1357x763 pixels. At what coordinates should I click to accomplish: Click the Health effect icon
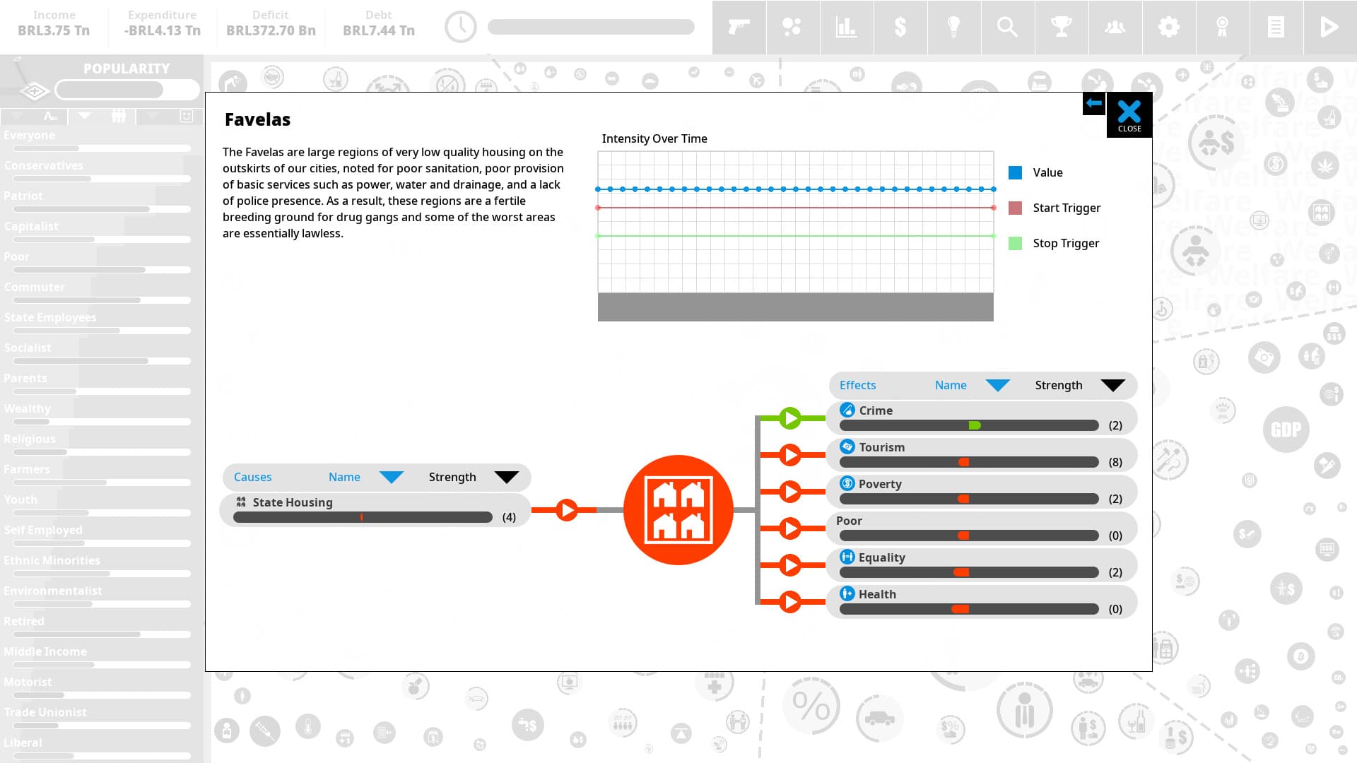846,593
